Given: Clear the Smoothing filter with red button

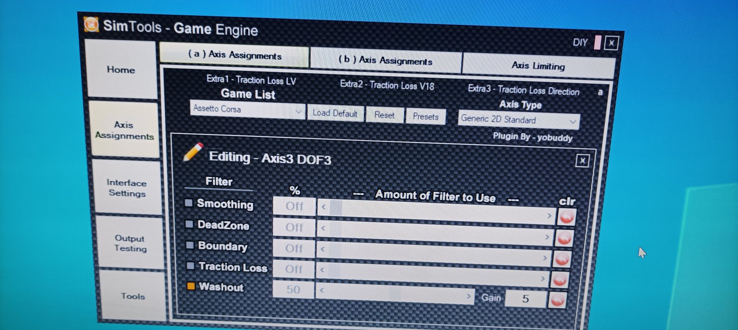Looking at the screenshot, I should click(566, 217).
